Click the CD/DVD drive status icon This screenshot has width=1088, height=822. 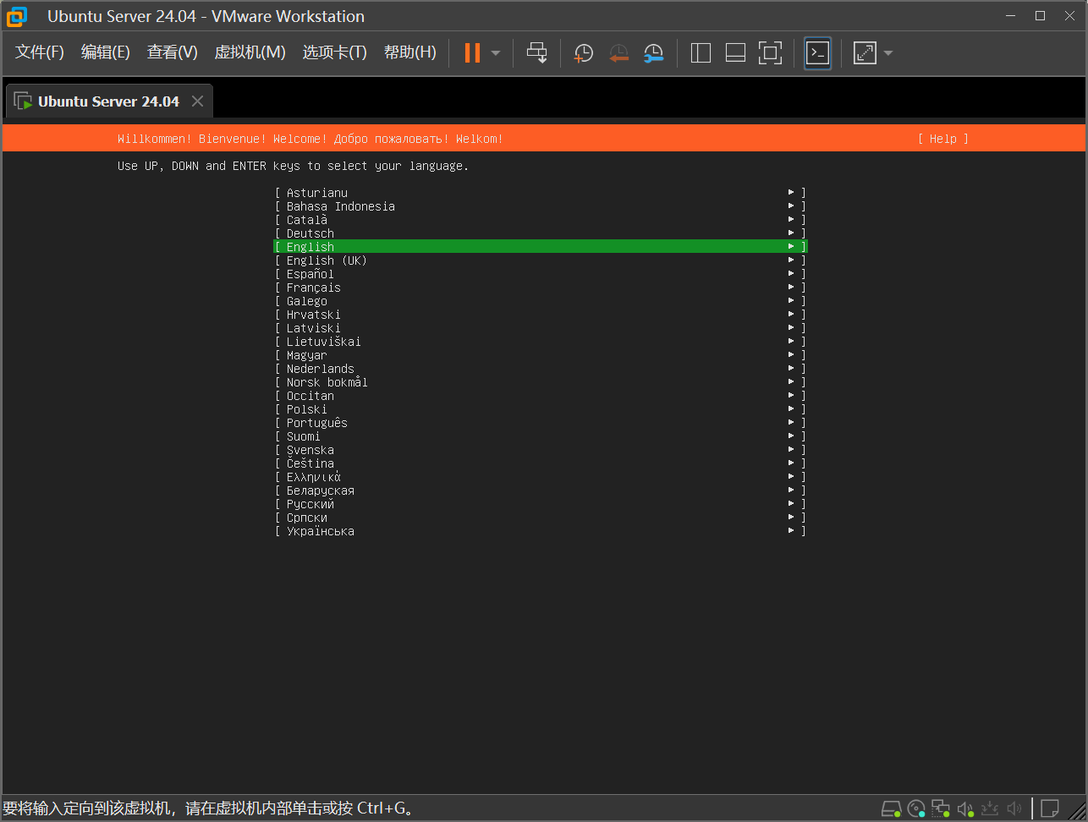916,808
